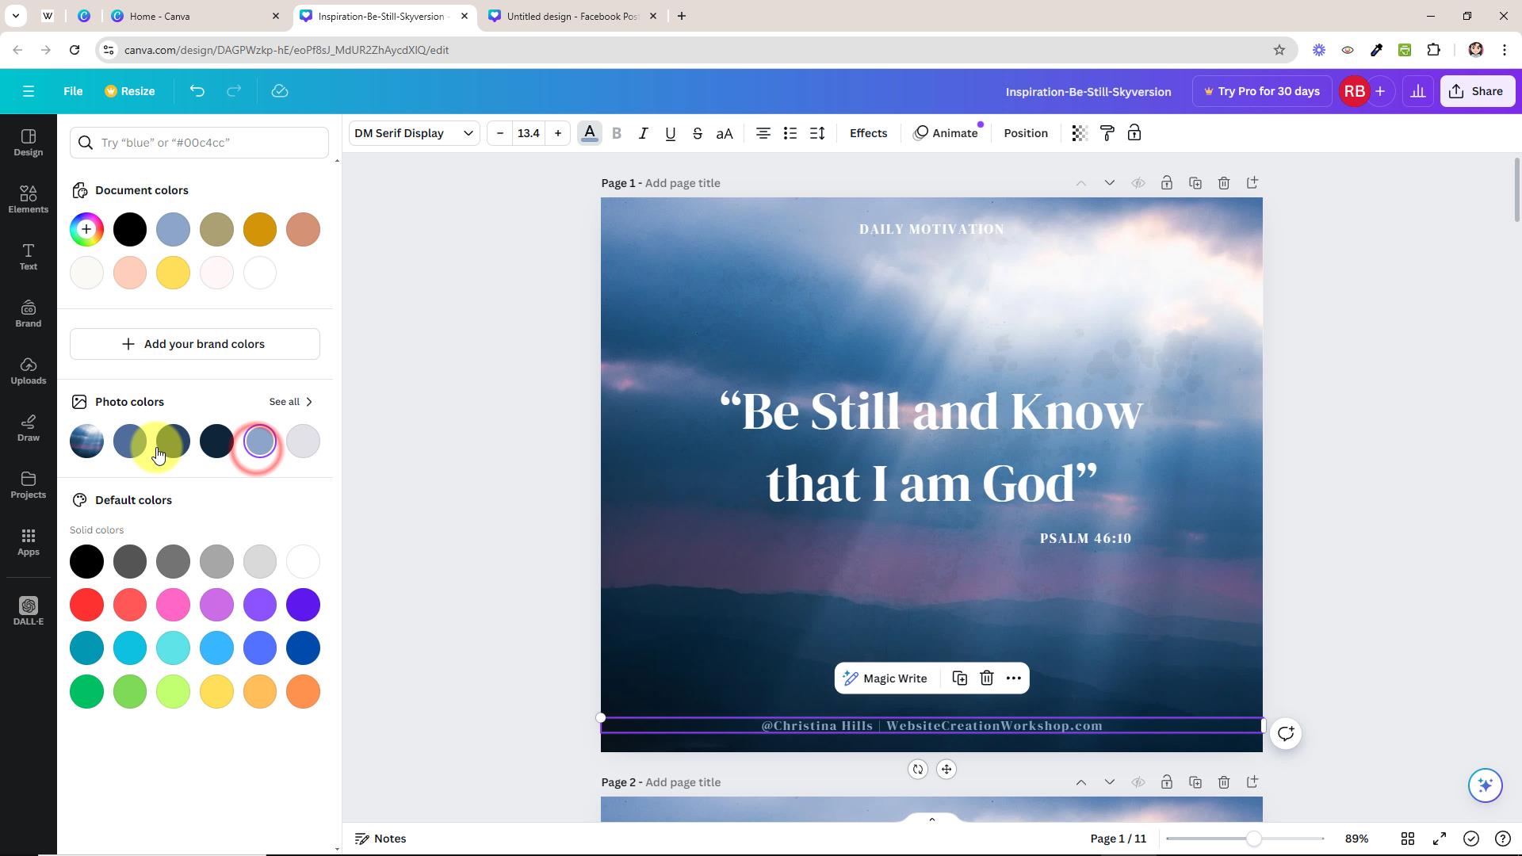Click the color search input field
Screen dimensions: 1522x856
click(199, 143)
